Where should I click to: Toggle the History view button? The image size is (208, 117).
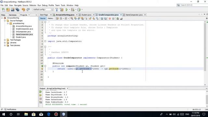(50, 19)
